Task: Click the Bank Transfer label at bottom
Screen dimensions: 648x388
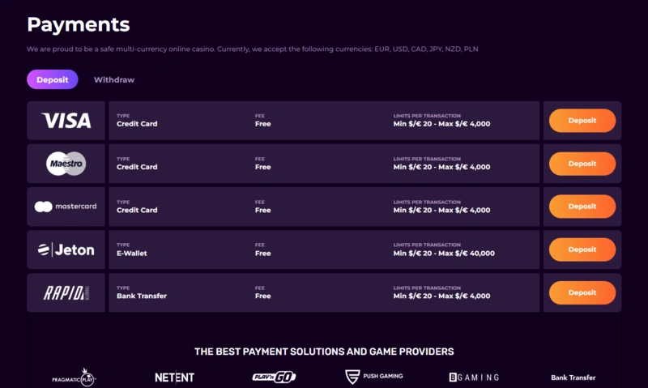Action: 573,377
